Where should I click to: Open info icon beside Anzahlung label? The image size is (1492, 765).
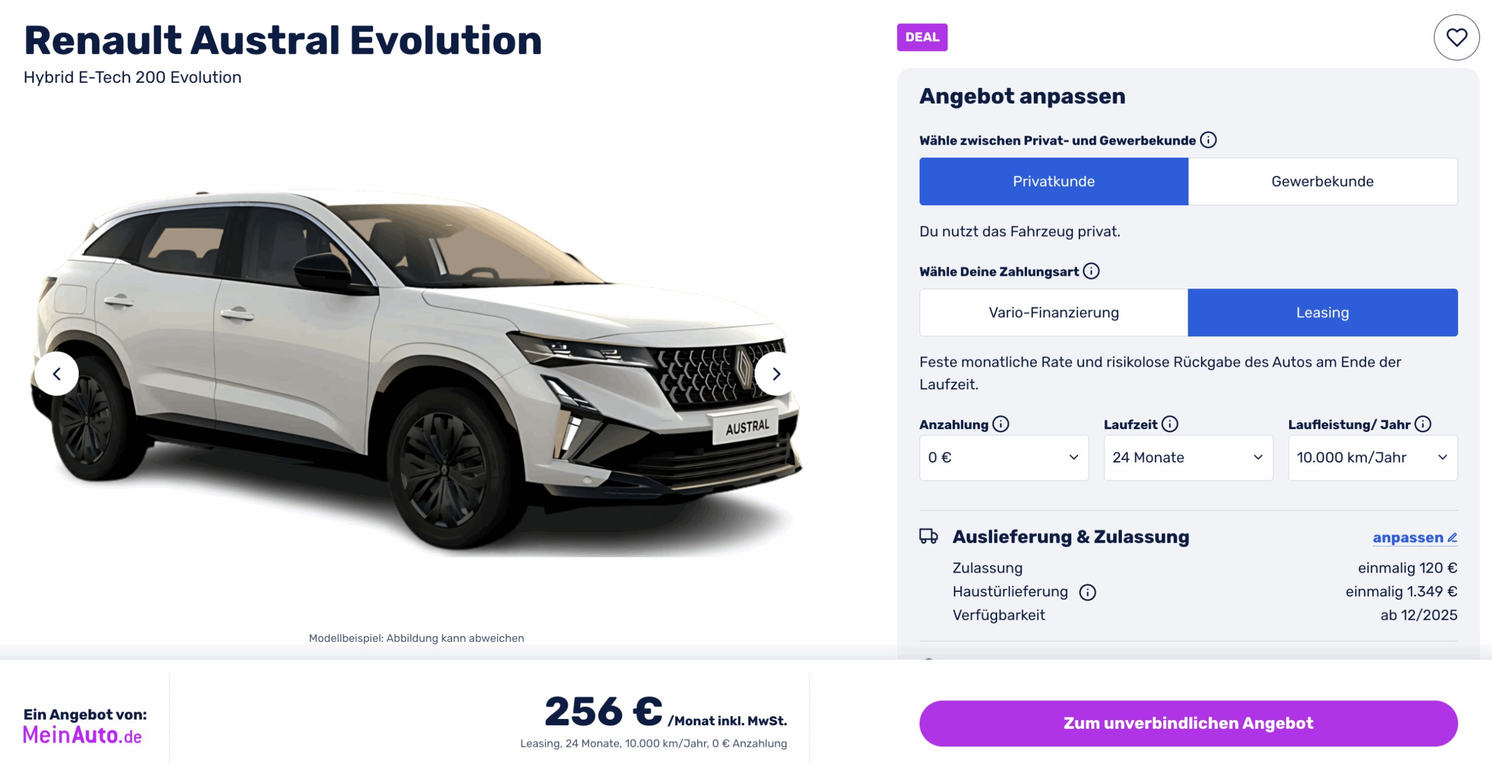tap(1001, 424)
